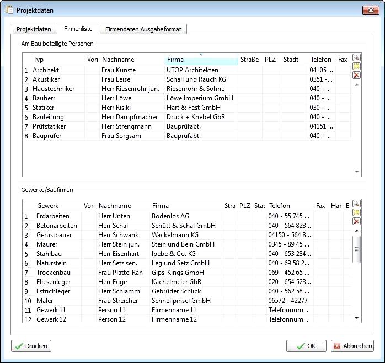The width and height of the screenshot is (385, 363).
Task: Click down arrow of Gewerke table scrollbar
Action: click(357, 318)
